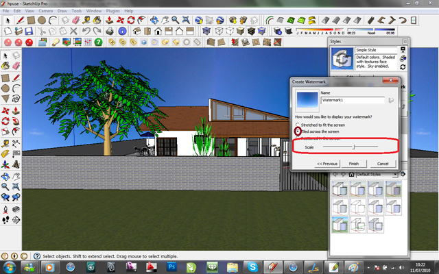Edit the Watermark1 name field
Screen dimensions: 439x274
point(353,101)
